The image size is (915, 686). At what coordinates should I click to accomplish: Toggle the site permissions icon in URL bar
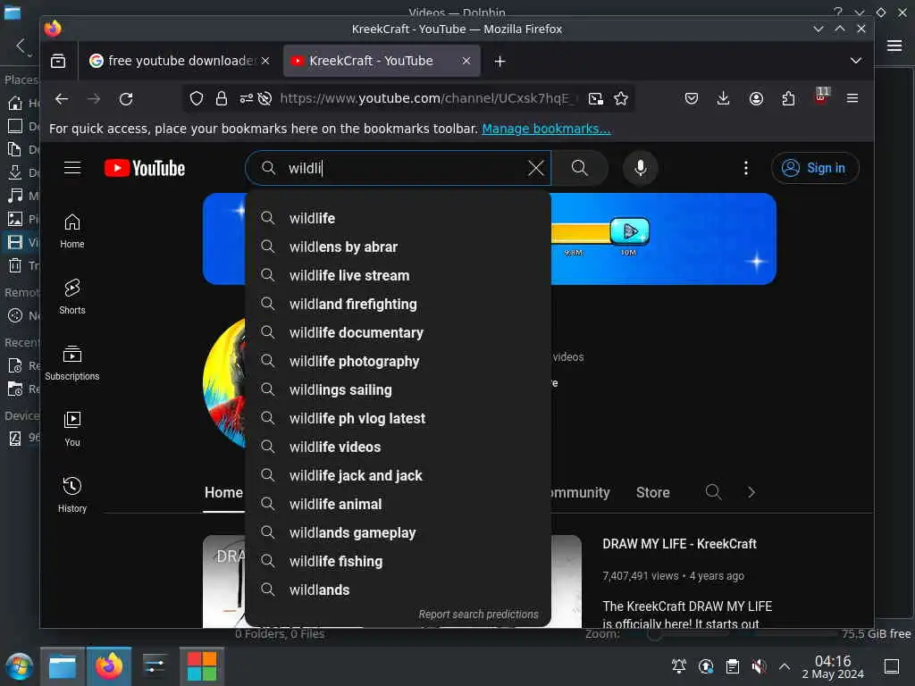coord(247,98)
